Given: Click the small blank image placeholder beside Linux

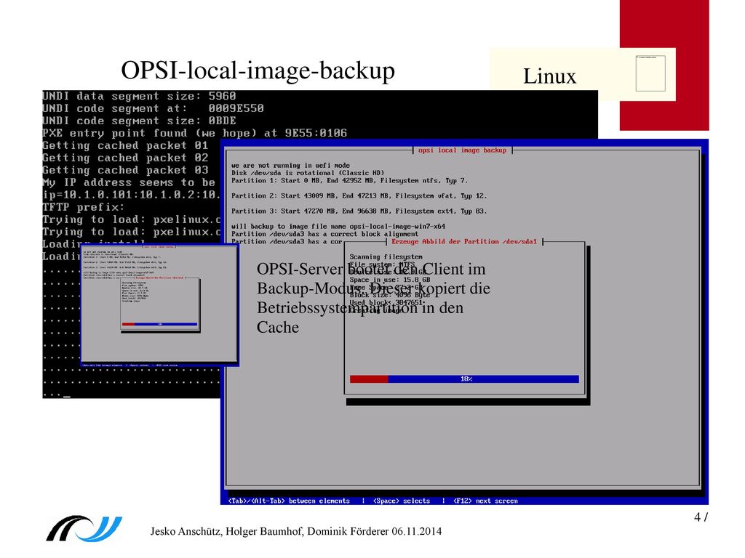Looking at the screenshot, I should (650, 73).
